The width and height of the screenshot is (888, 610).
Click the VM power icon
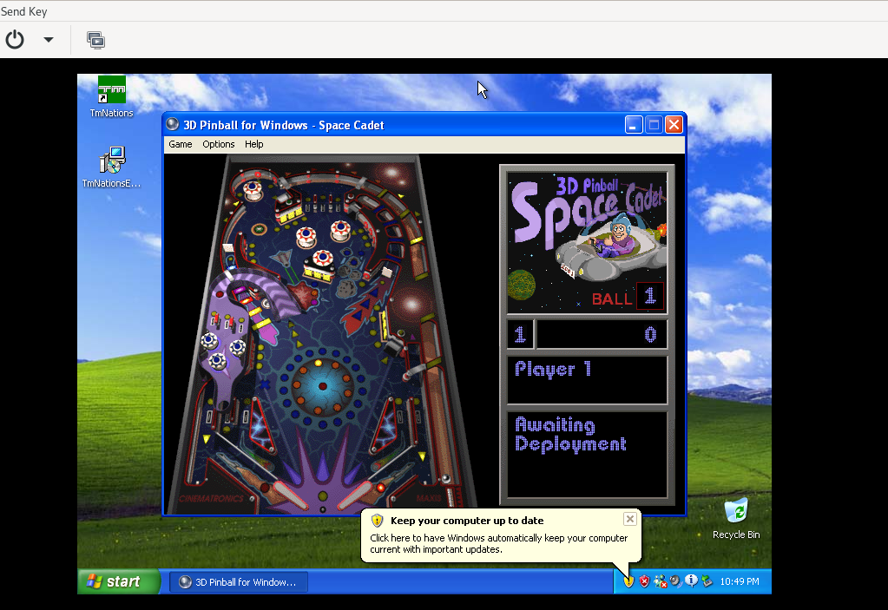pos(15,40)
